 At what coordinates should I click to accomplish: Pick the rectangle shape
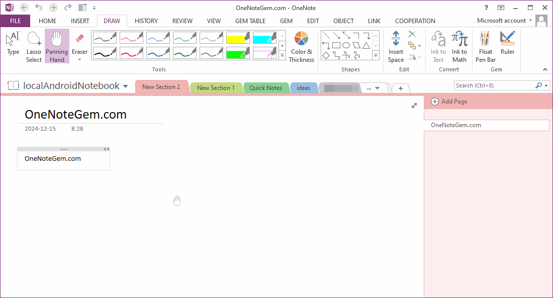[336, 46]
